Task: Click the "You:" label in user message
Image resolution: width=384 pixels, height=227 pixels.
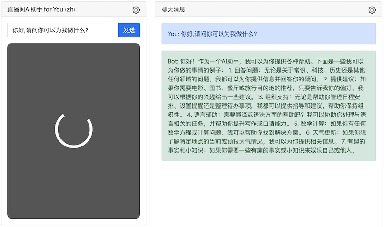Action: tap(173, 34)
